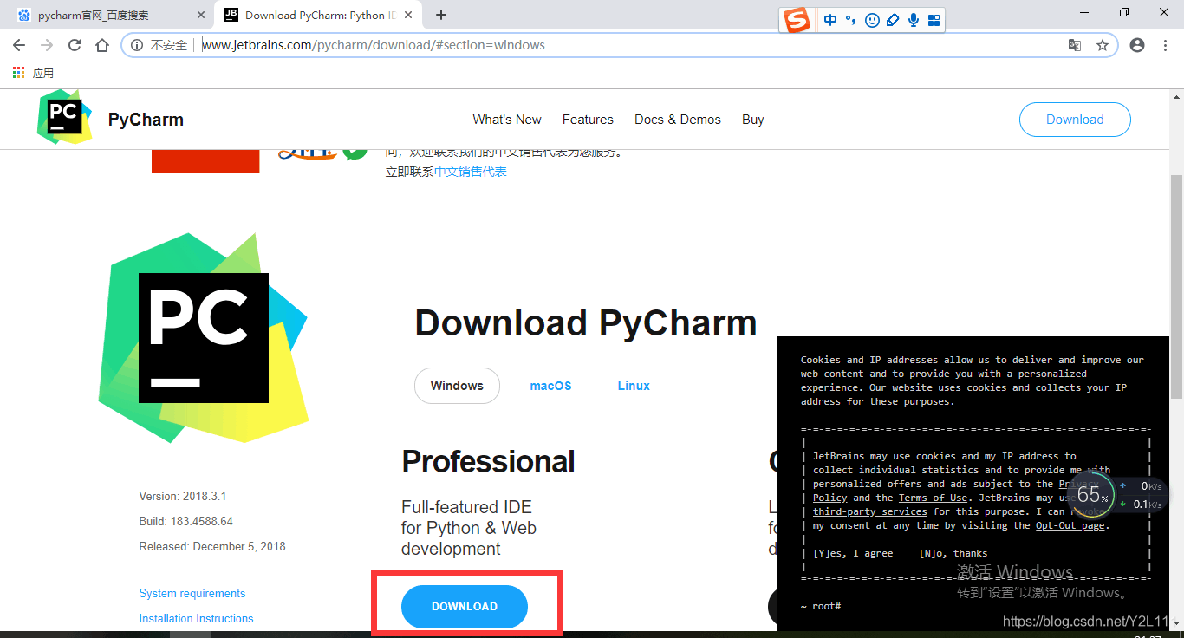
Task: Open the Features menu item
Action: click(588, 120)
